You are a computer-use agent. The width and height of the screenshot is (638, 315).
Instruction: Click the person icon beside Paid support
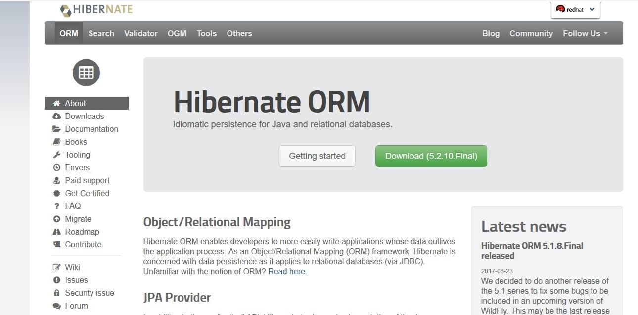tap(56, 180)
